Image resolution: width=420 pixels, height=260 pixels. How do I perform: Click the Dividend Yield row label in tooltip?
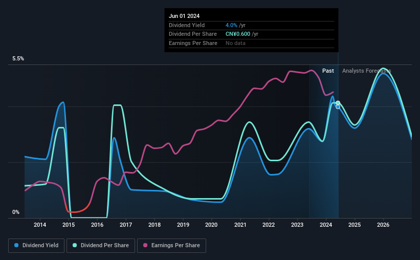click(x=187, y=25)
